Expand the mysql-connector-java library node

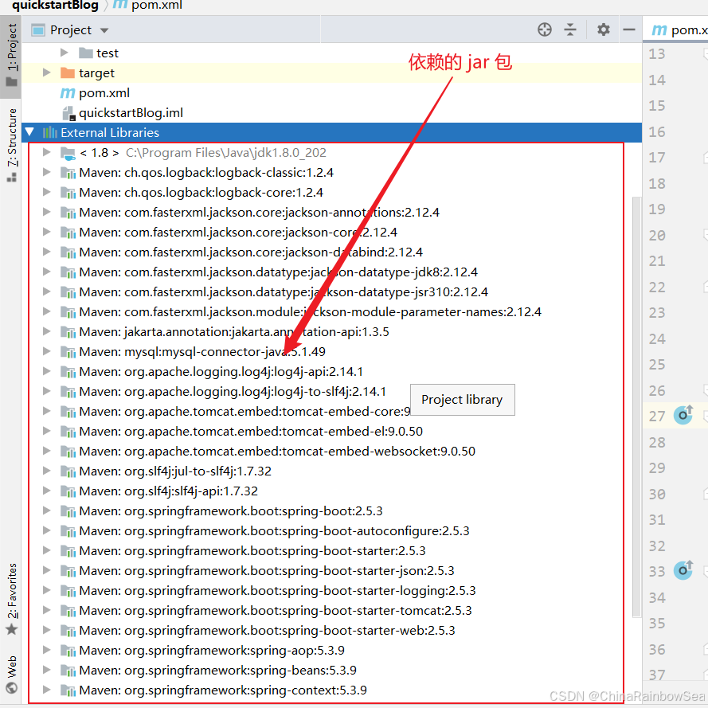47,352
